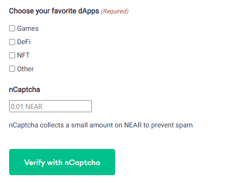Focus the 0.01 NEAR input field

pos(50,106)
